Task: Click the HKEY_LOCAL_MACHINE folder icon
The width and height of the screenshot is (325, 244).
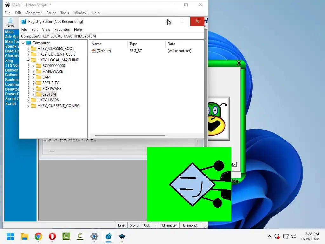Action: (x=33, y=60)
